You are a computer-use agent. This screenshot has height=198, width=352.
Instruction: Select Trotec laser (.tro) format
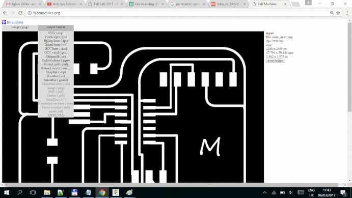click(x=56, y=45)
